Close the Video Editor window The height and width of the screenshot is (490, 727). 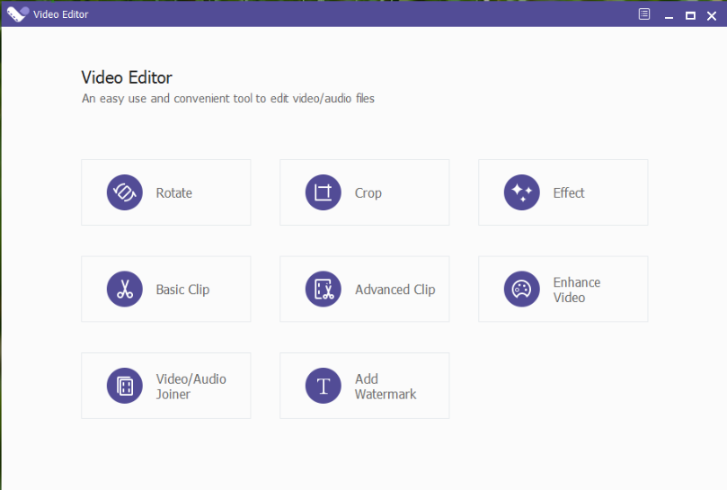tap(711, 16)
